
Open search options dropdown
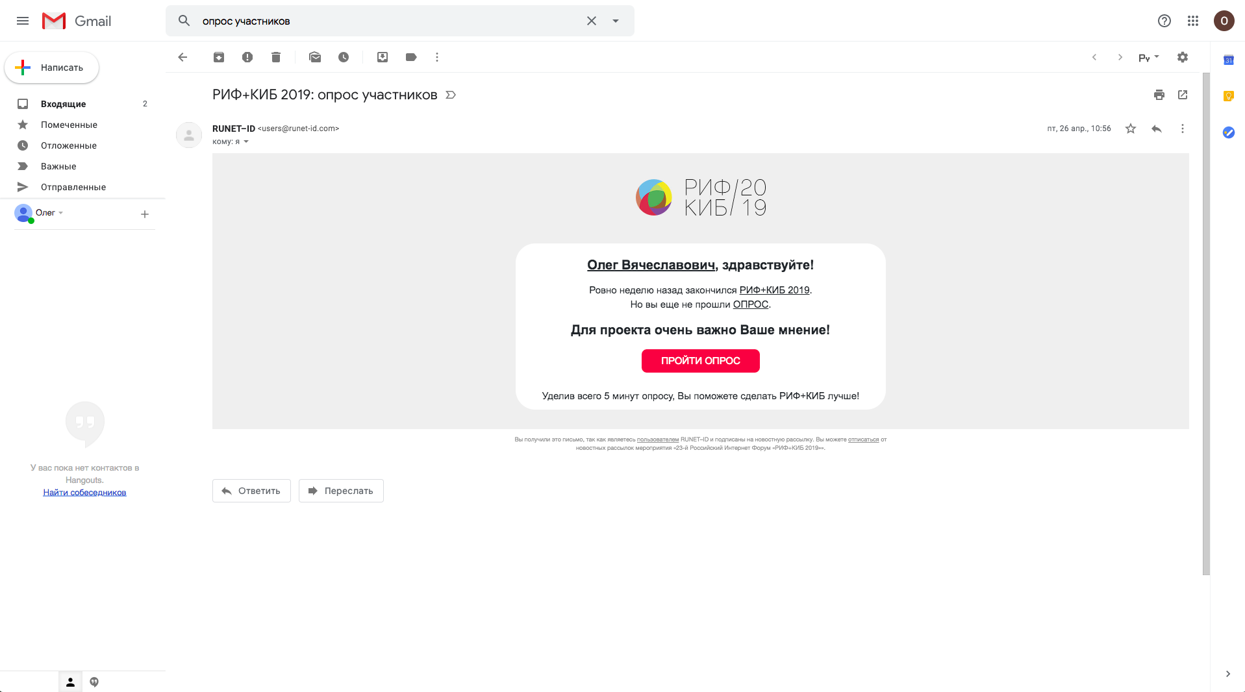tap(615, 21)
